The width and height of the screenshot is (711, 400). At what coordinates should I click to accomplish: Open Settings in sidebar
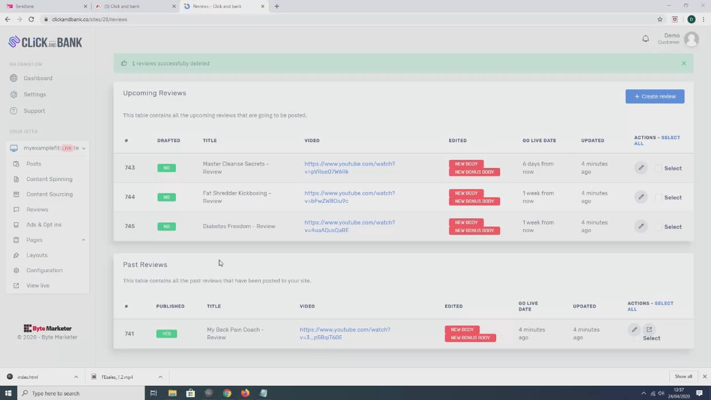[34, 95]
